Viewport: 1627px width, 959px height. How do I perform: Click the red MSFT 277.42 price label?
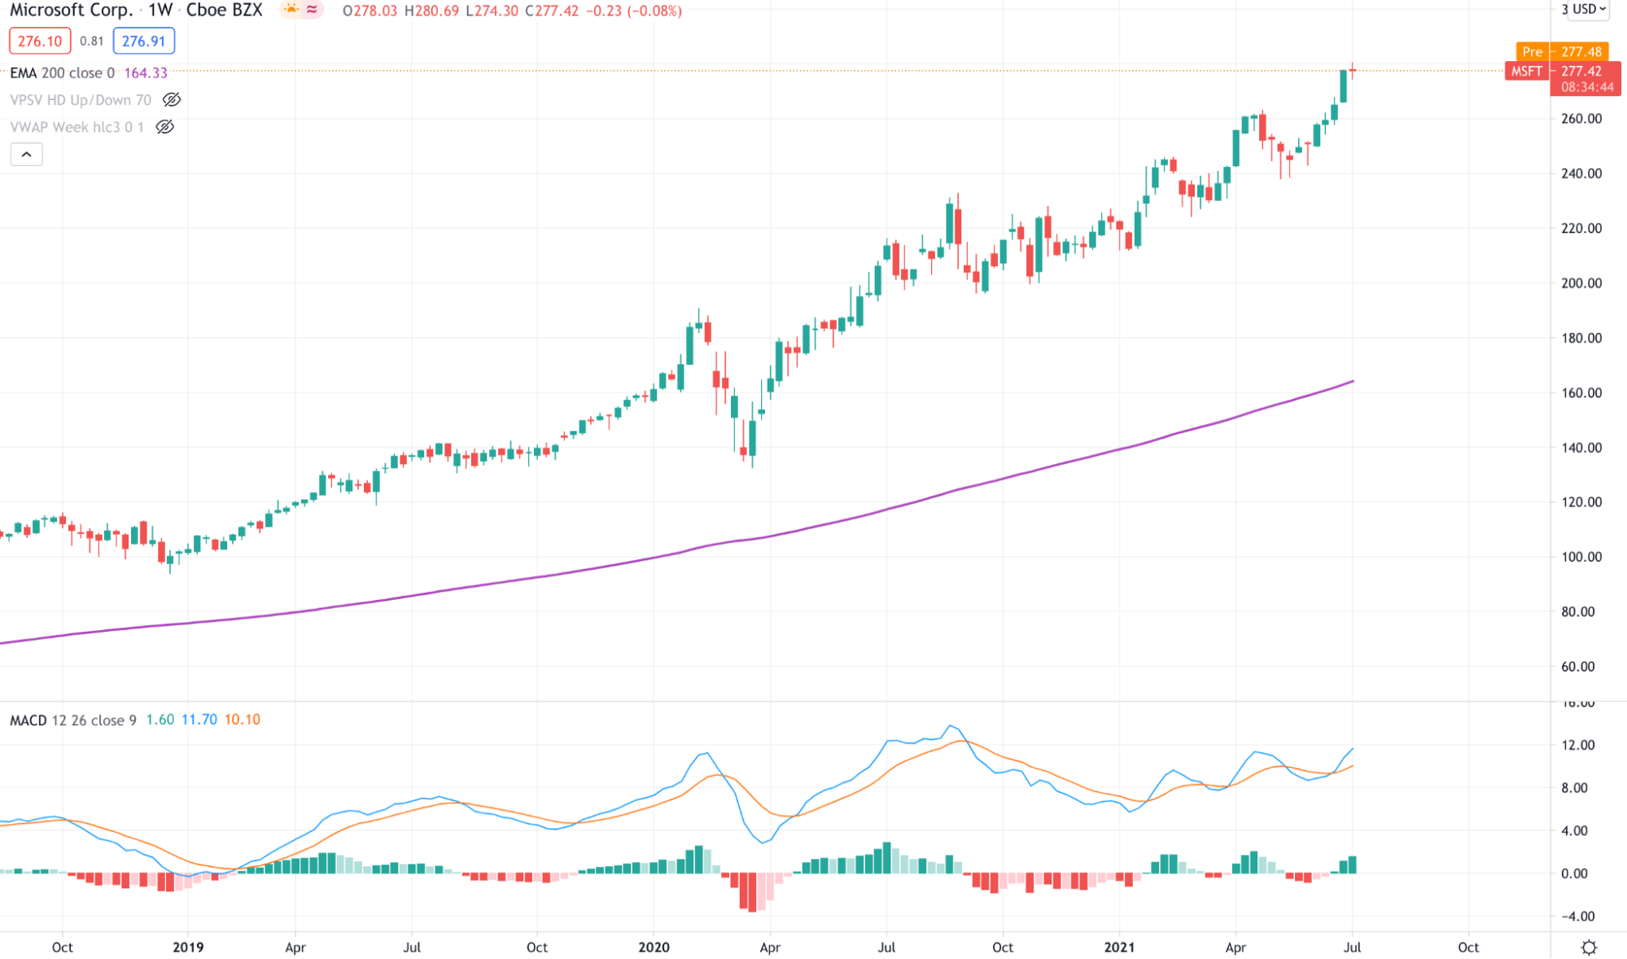pos(1563,72)
